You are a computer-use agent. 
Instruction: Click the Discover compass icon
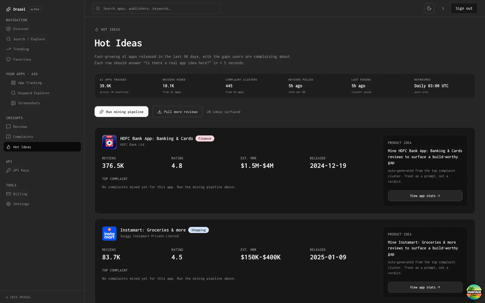point(8,29)
